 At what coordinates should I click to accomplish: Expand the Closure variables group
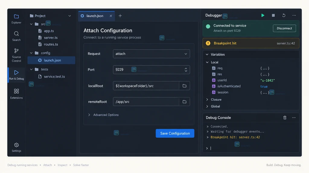(207, 99)
